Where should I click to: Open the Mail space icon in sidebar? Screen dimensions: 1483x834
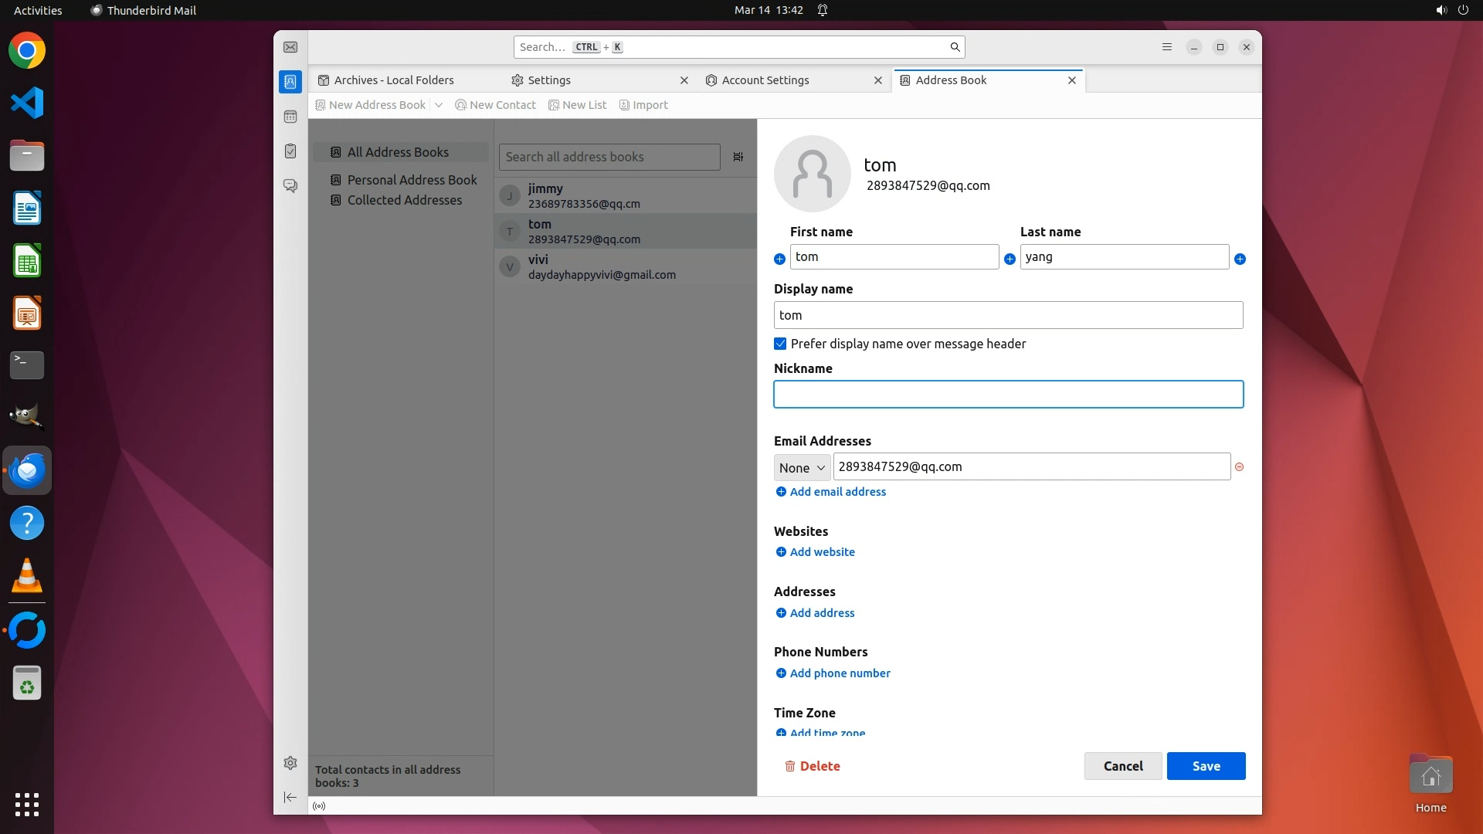(x=290, y=47)
